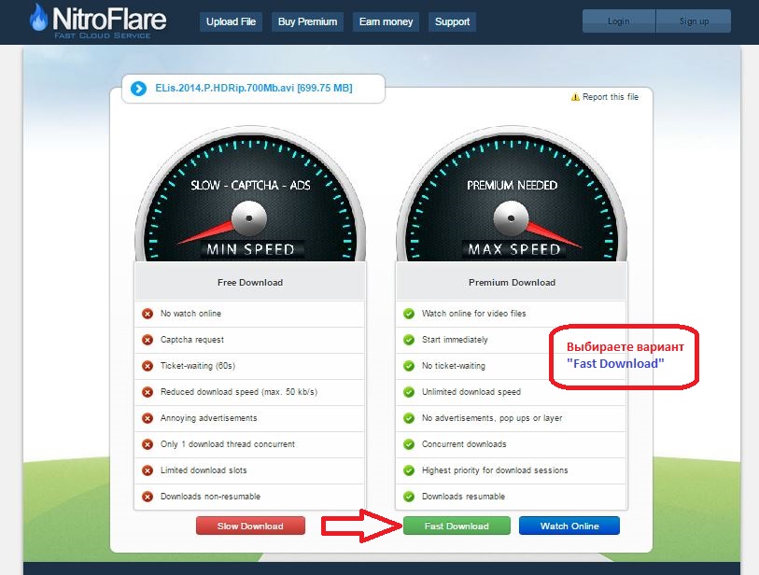The height and width of the screenshot is (575, 759).
Task: Open the Earn money menu item
Action: [386, 21]
